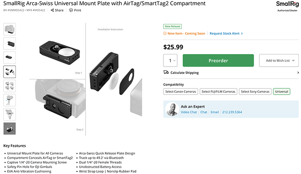Image resolution: width=301 pixels, height=174 pixels.
Task: Click the Print icon
Action: (x=71, y=10)
